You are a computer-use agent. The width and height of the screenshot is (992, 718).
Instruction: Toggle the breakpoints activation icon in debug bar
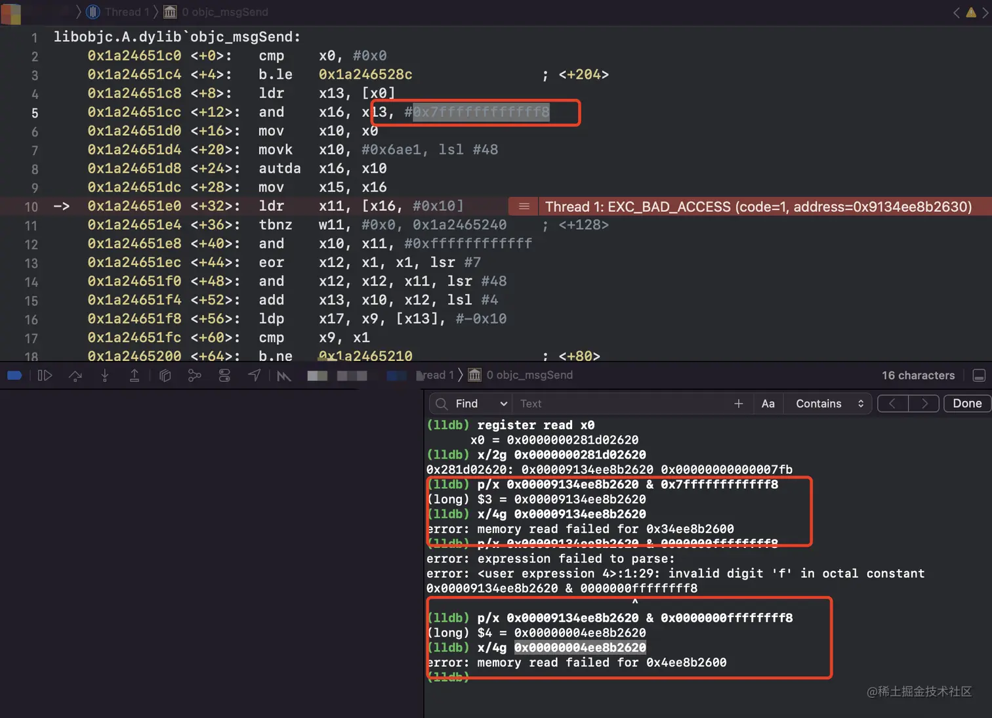(14, 375)
